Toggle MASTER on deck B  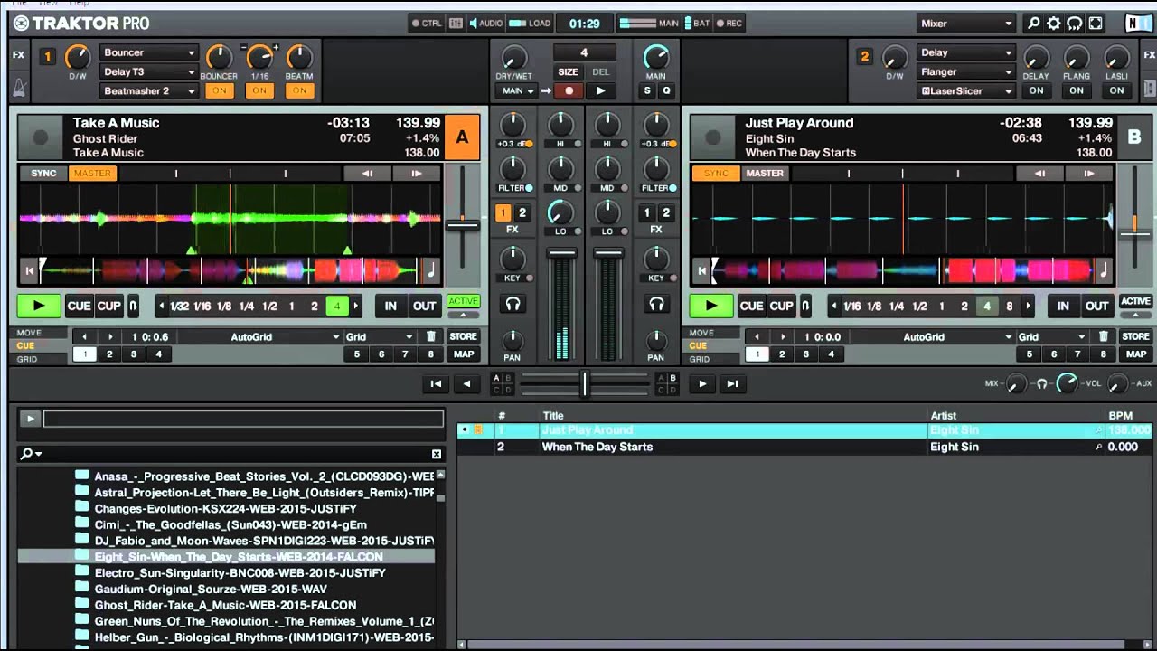pyautogui.click(x=765, y=174)
